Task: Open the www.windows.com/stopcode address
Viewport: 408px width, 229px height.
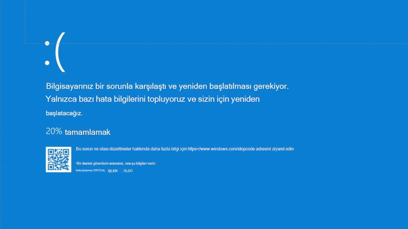Action: [x=221, y=149]
